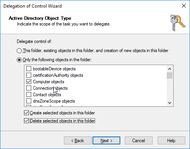Screen dimensions: 190x149
Task: Uncheck Computer objects checkbox
Action: coord(29,82)
